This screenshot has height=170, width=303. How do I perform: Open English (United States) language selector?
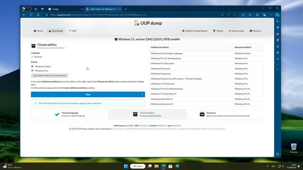pos(195,31)
